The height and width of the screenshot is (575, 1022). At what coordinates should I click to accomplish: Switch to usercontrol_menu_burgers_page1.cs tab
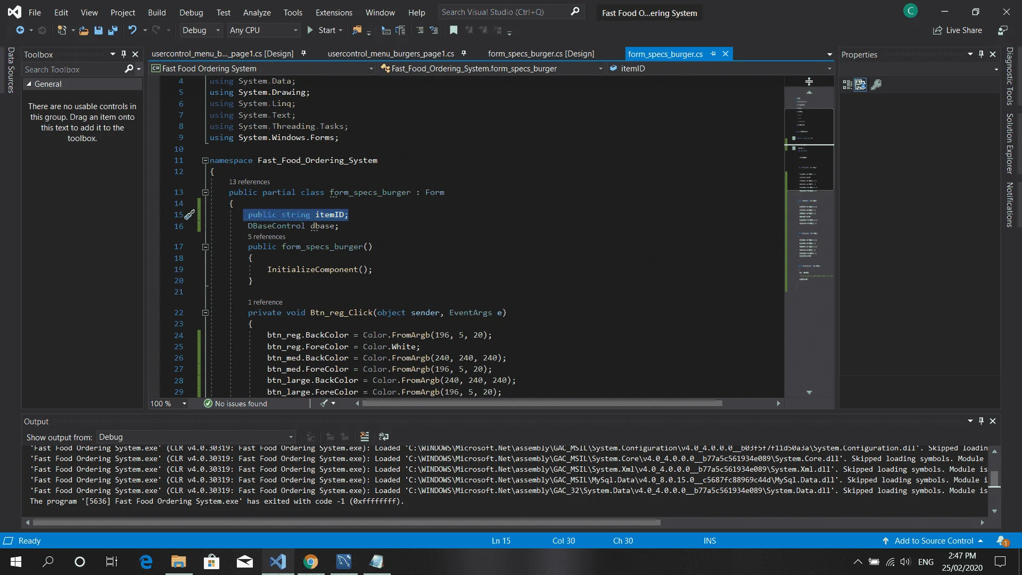tap(391, 54)
